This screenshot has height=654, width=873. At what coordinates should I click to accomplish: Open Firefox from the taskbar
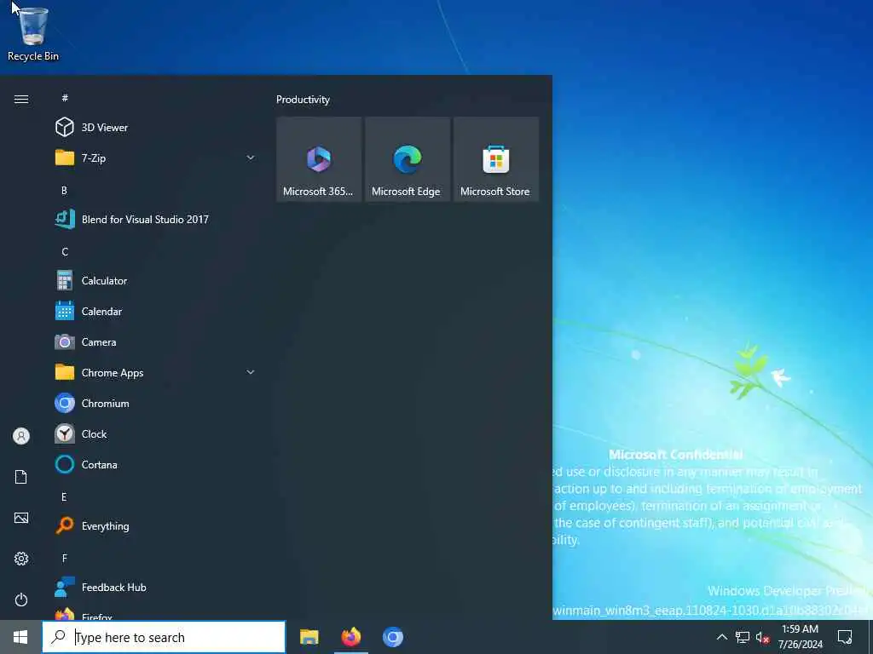[350, 637]
